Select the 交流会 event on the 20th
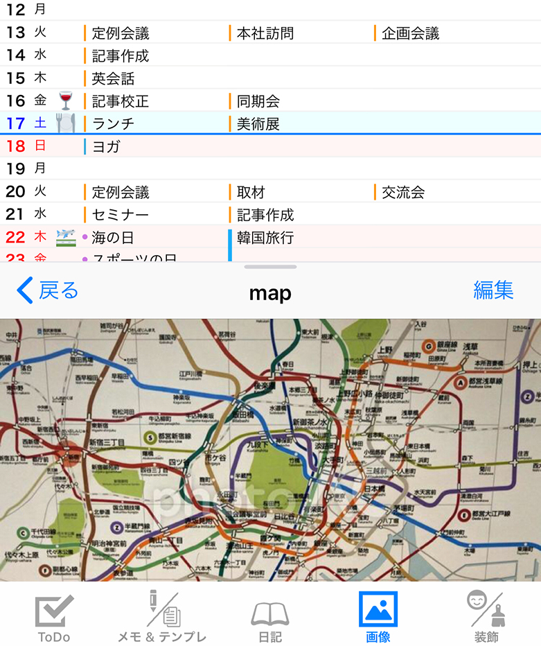 click(403, 192)
